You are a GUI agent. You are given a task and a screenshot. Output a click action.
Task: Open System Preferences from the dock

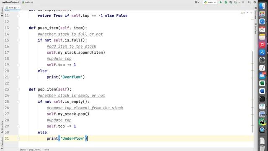pyautogui.click(x=262, y=60)
